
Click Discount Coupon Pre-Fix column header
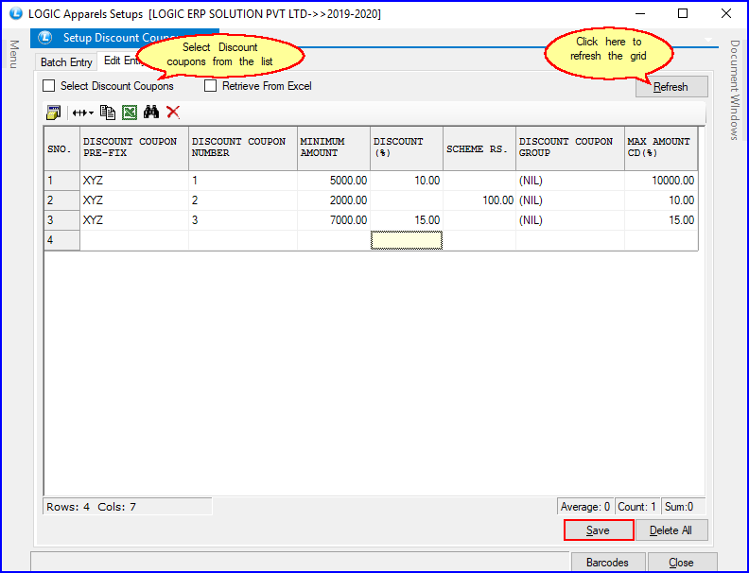coord(134,148)
